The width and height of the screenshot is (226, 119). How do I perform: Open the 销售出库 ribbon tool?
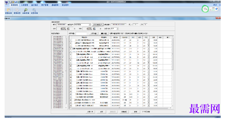pos(9,11)
